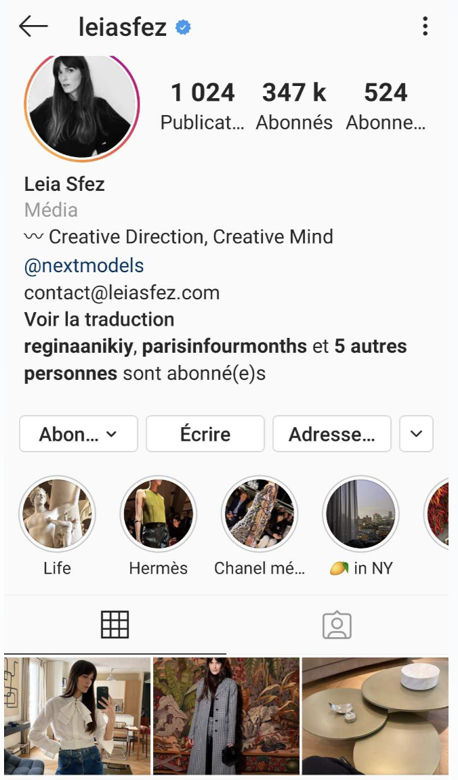
Task: Open the 'in NY' story highlight
Action: tap(360, 514)
